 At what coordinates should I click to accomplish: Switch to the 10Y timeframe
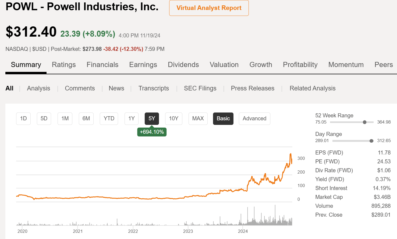(173, 118)
